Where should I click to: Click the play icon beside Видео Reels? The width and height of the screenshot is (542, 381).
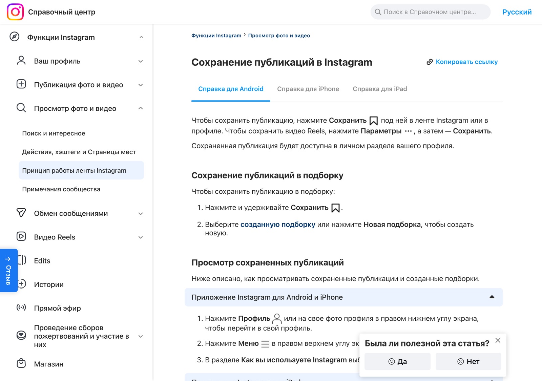pyautogui.click(x=21, y=236)
